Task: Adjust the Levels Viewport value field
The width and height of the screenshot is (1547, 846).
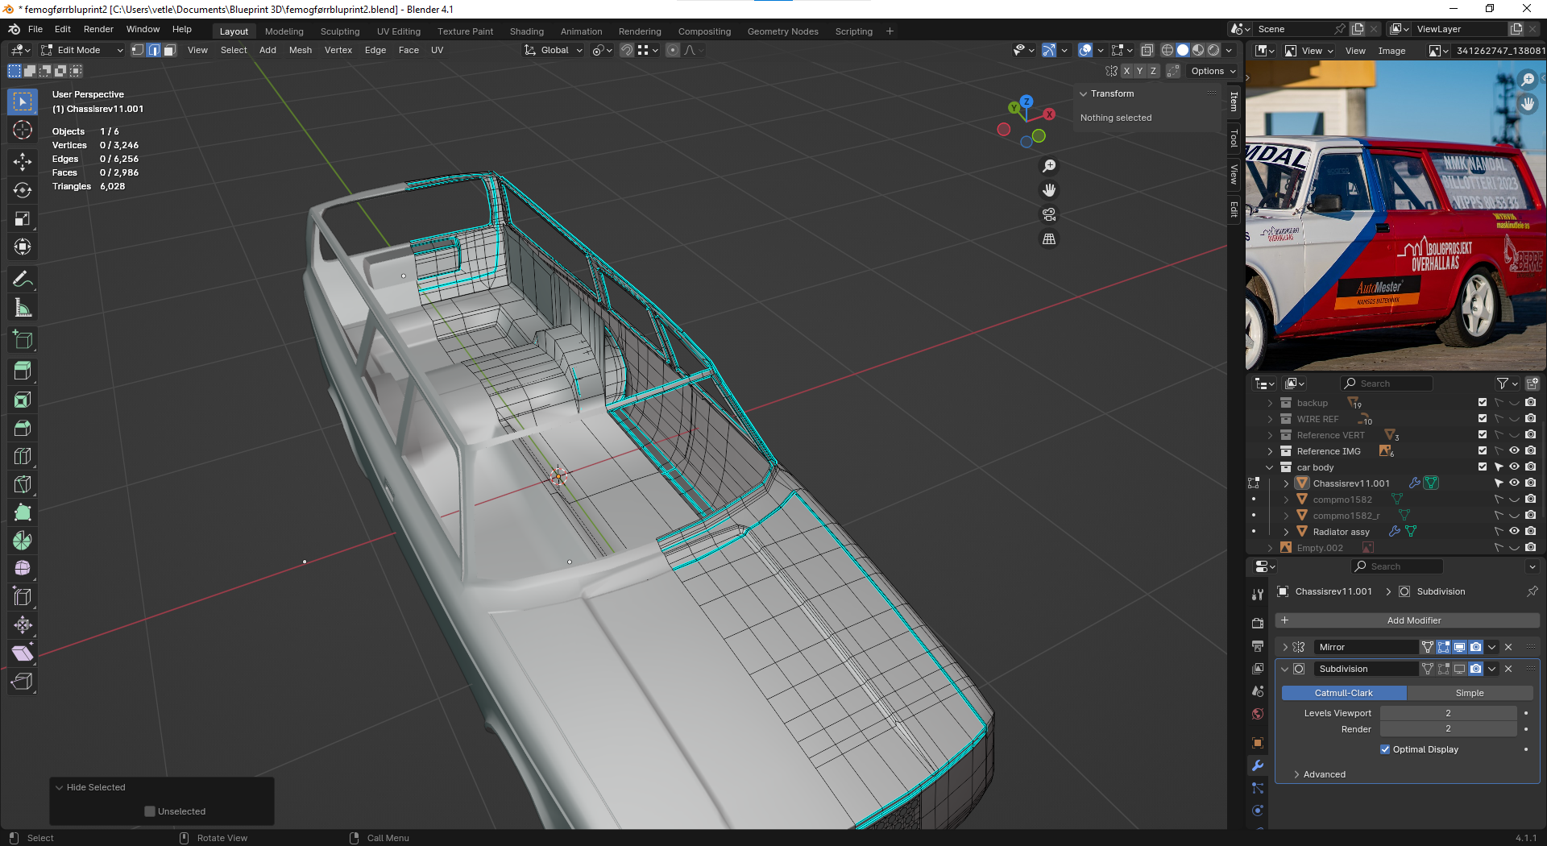Action: [1447, 713]
